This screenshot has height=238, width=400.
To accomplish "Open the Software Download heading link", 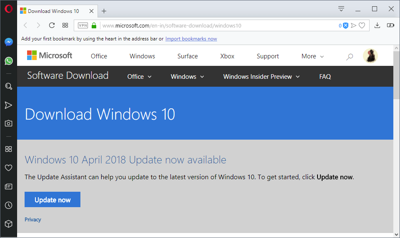I will pyautogui.click(x=68, y=75).
